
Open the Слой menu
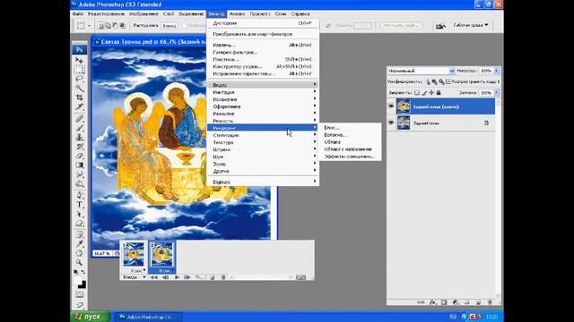pos(169,14)
